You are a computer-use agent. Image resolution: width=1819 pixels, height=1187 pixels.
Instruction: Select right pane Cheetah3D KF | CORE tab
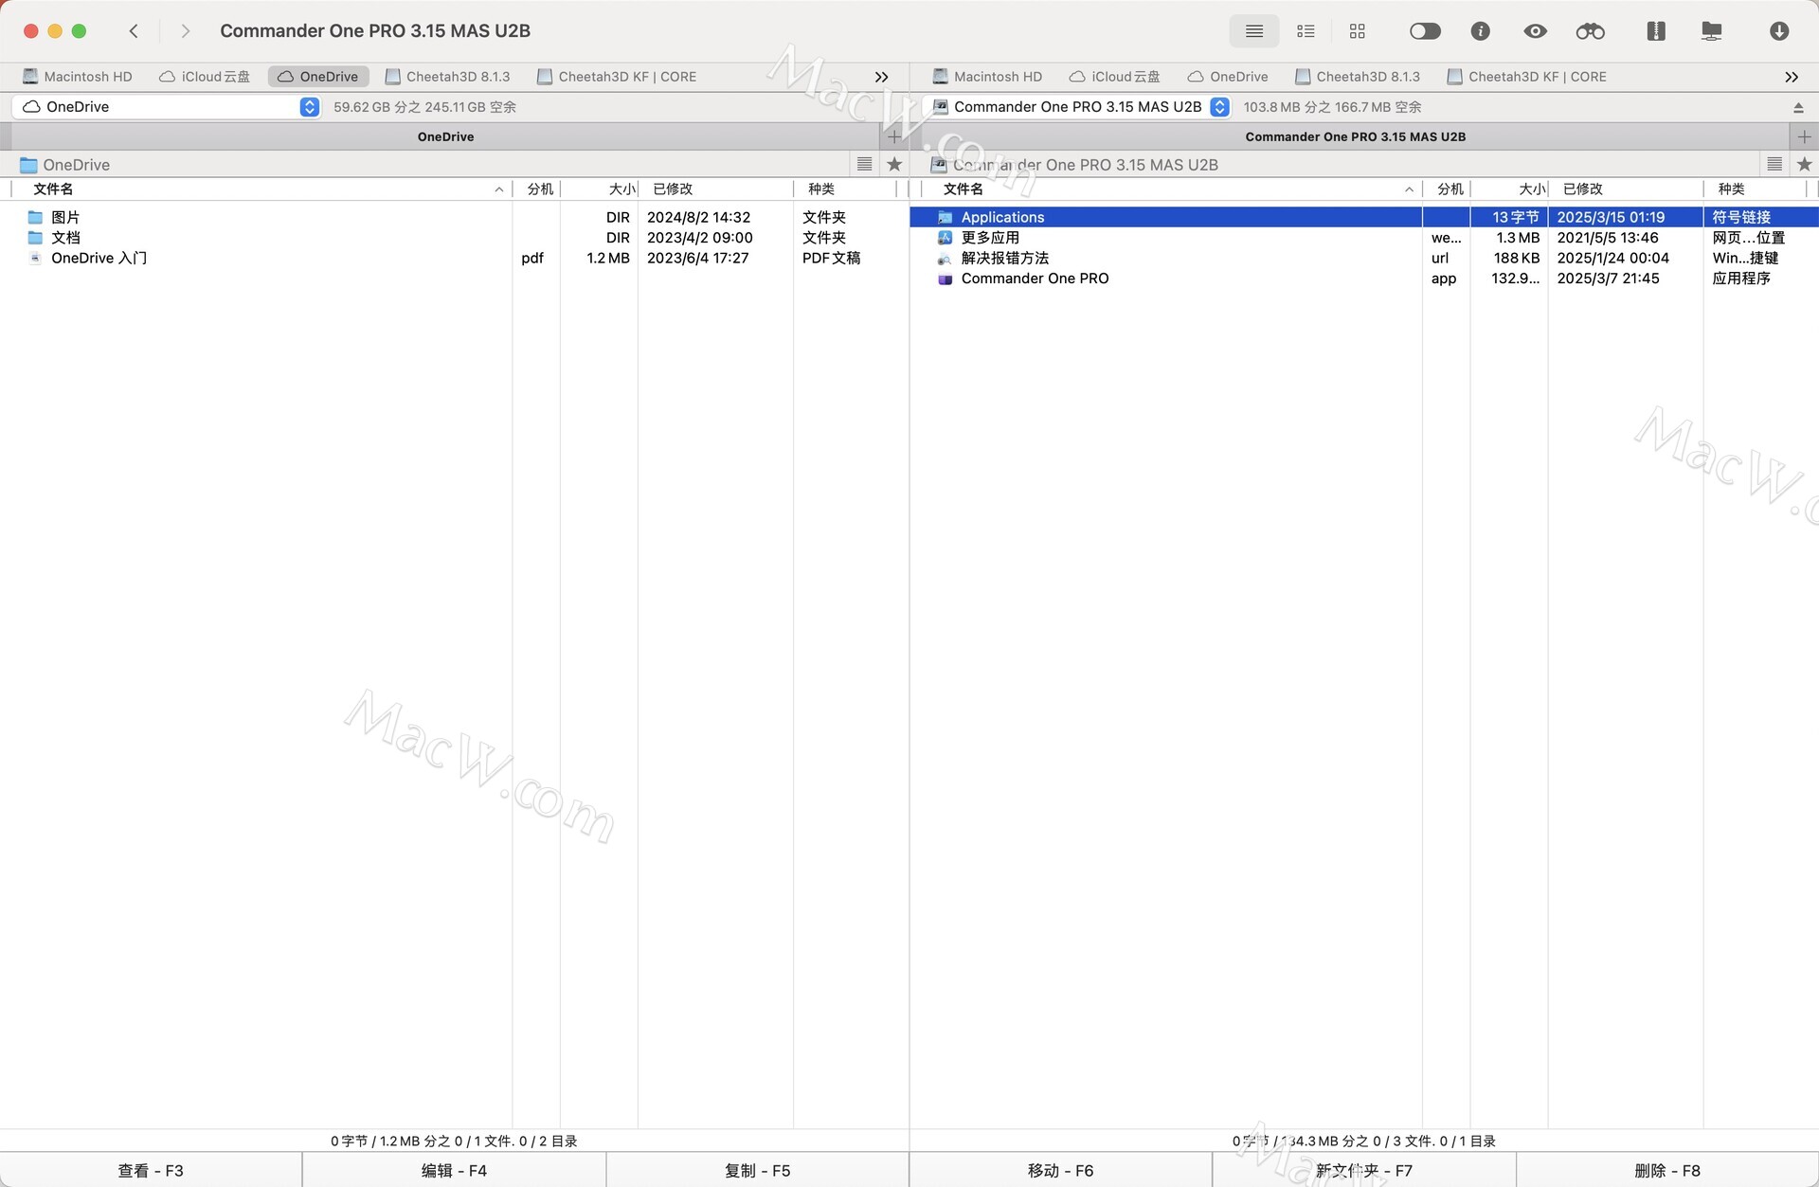tap(1525, 77)
